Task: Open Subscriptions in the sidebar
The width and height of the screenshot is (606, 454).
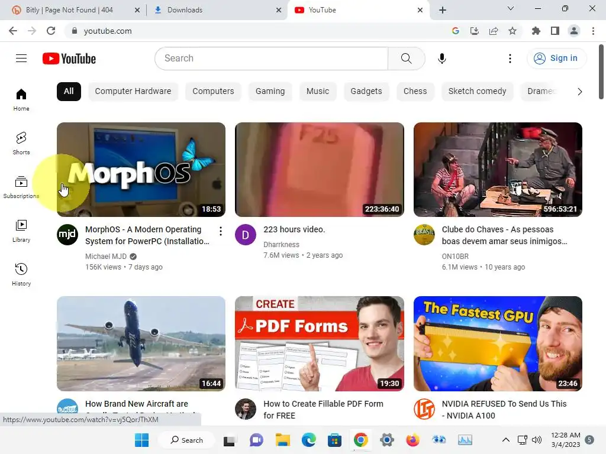Action: coord(21,187)
